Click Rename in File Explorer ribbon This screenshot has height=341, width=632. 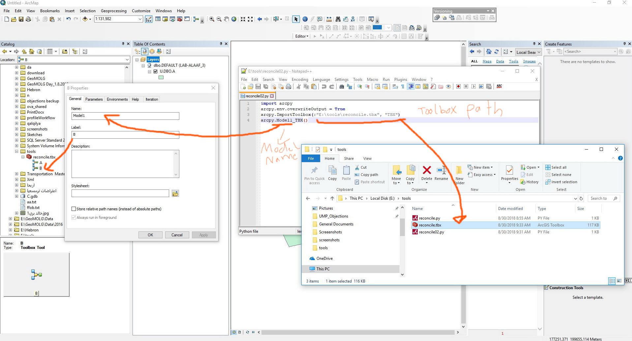(x=441, y=173)
